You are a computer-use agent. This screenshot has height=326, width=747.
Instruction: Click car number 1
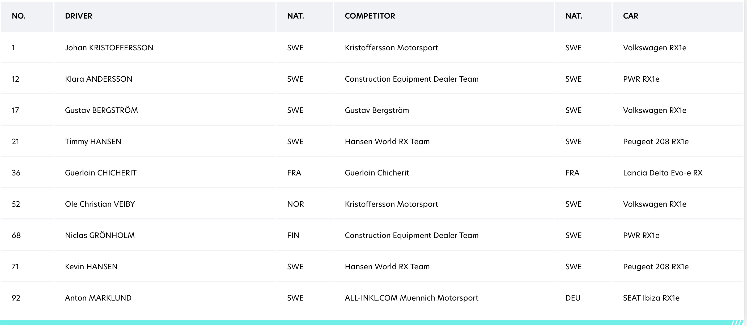coord(13,48)
